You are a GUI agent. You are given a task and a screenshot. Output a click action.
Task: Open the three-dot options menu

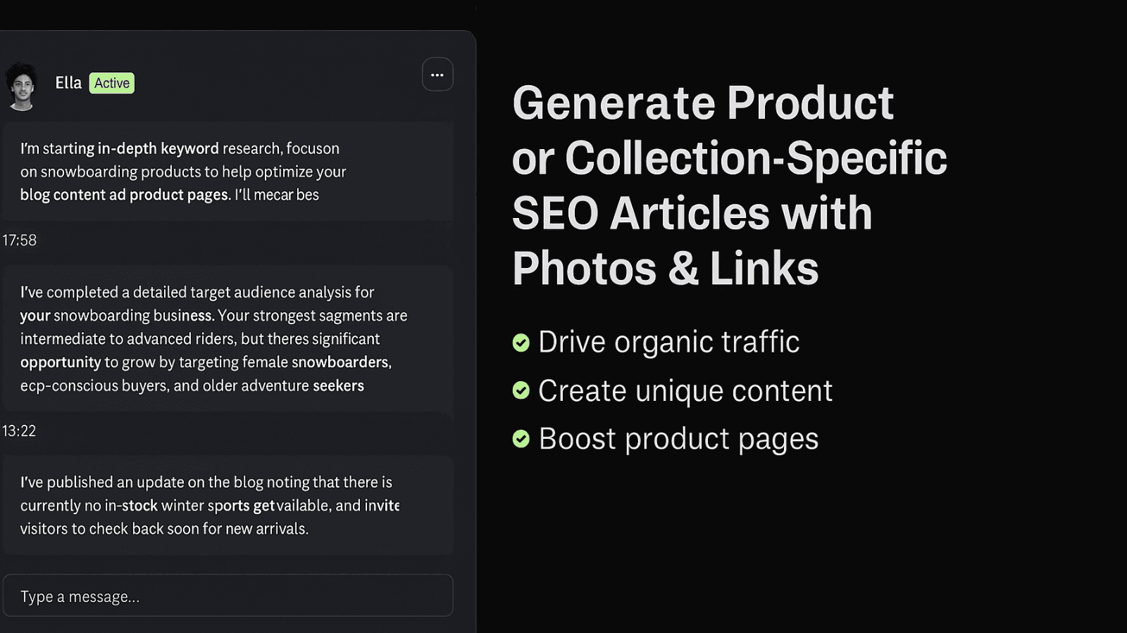[437, 75]
